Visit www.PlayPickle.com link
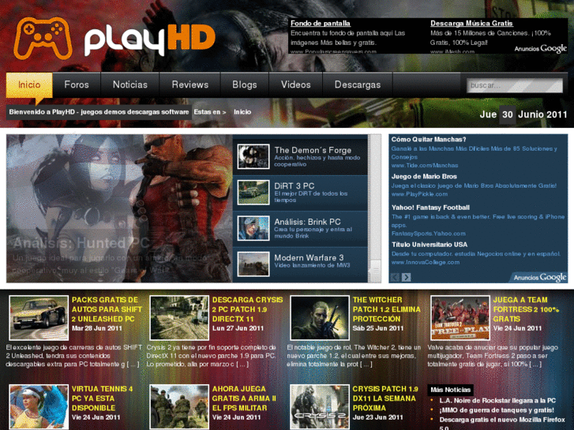This screenshot has width=574, height=430. pyautogui.click(x=419, y=194)
